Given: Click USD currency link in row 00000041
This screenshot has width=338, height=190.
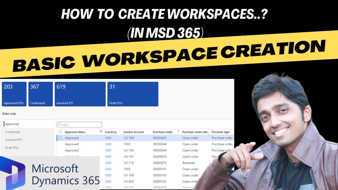Looking at the screenshot, I should click(108, 138).
